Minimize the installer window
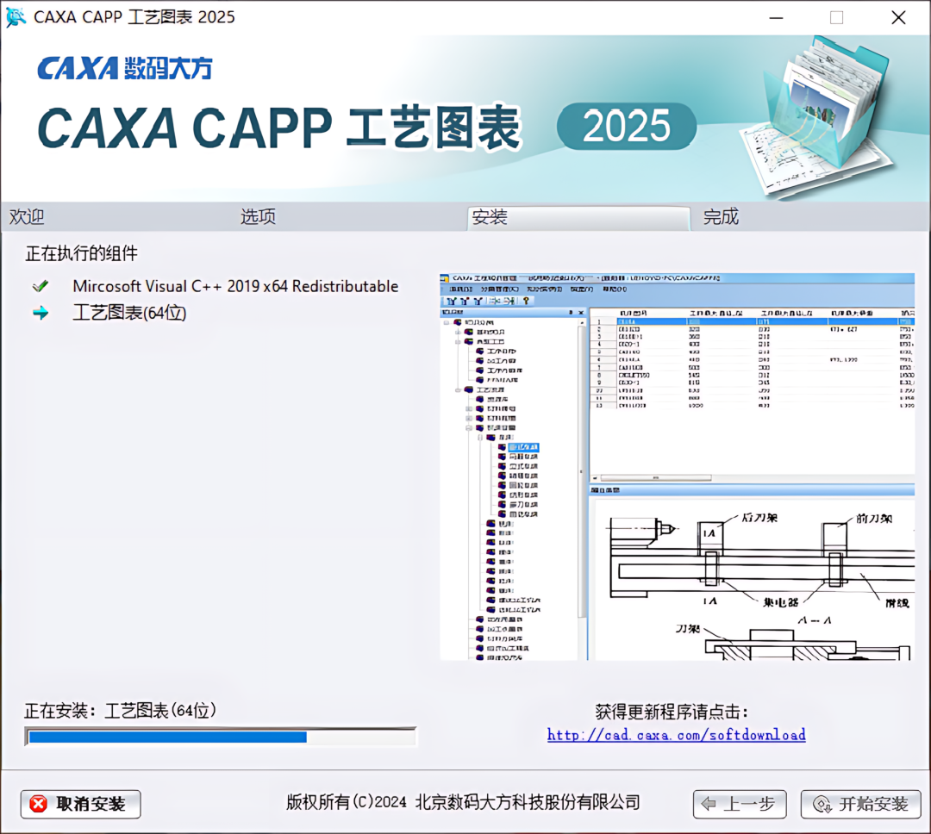931x834 pixels. pos(776,18)
